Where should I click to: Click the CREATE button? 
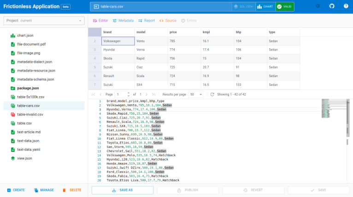(16, 190)
